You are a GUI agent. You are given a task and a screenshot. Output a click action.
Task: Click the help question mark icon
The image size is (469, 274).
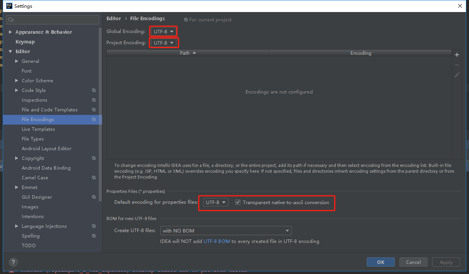coord(13,262)
